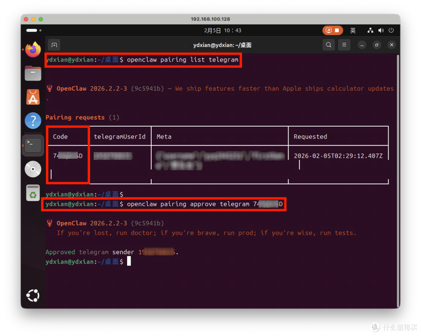Click the volume icon in the top bar

pyautogui.click(x=381, y=30)
